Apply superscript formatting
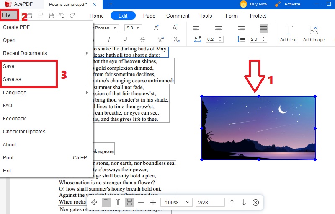Viewport: 335px width, 214px height. pyautogui.click(x=161, y=39)
